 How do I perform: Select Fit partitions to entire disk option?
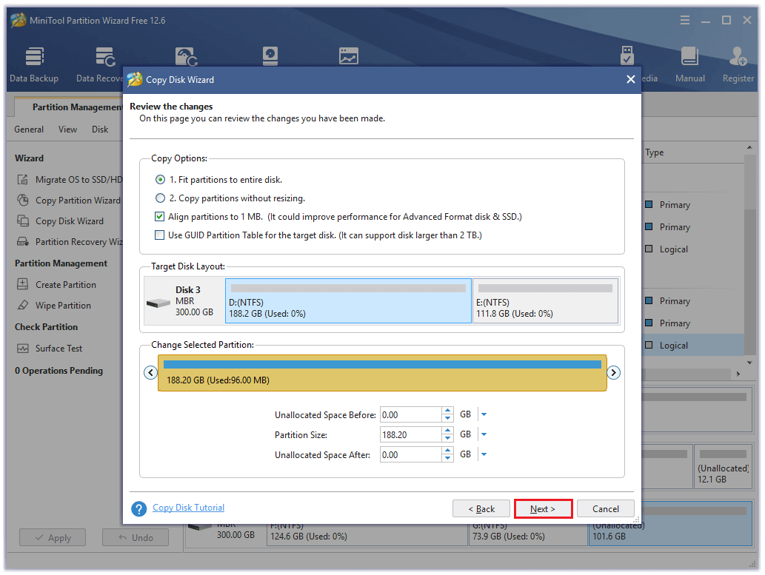(160, 180)
